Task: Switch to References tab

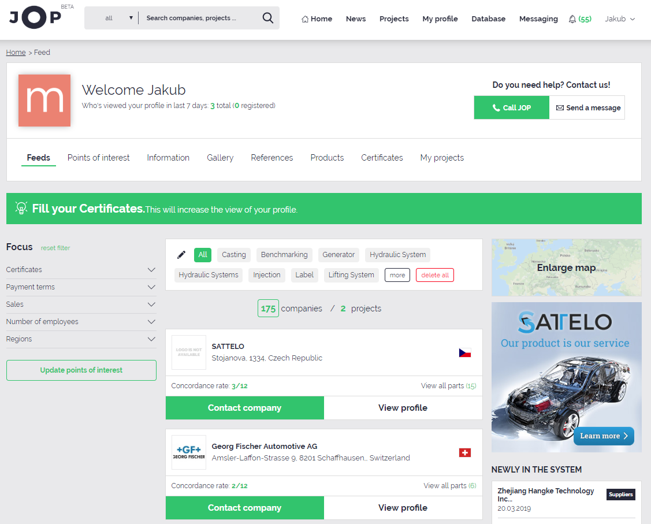Action: coord(272,158)
